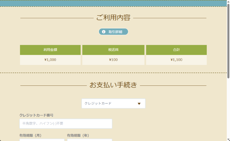
Task: Focus the クレジットカード番号 input field
Action: 66,124
